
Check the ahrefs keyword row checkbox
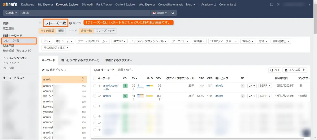coord(95,96)
